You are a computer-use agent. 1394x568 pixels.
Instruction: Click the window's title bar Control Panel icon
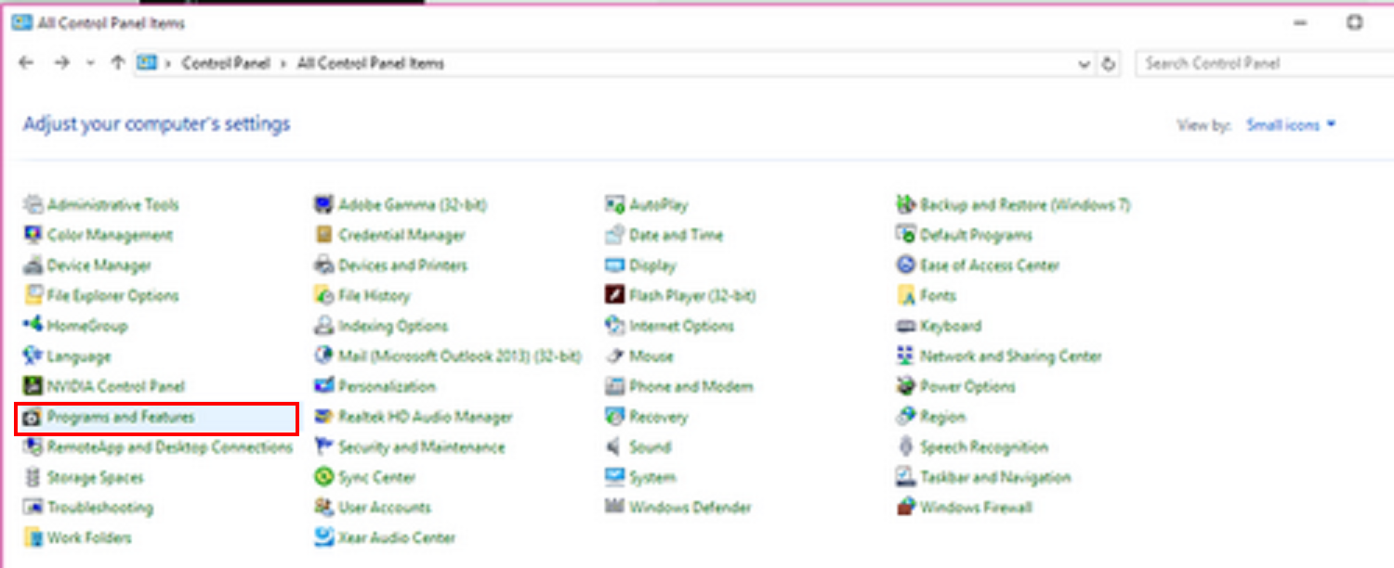(21, 22)
